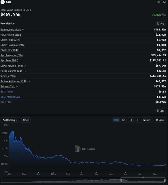Click the $875.32m bridged TVL value

point(160,87)
